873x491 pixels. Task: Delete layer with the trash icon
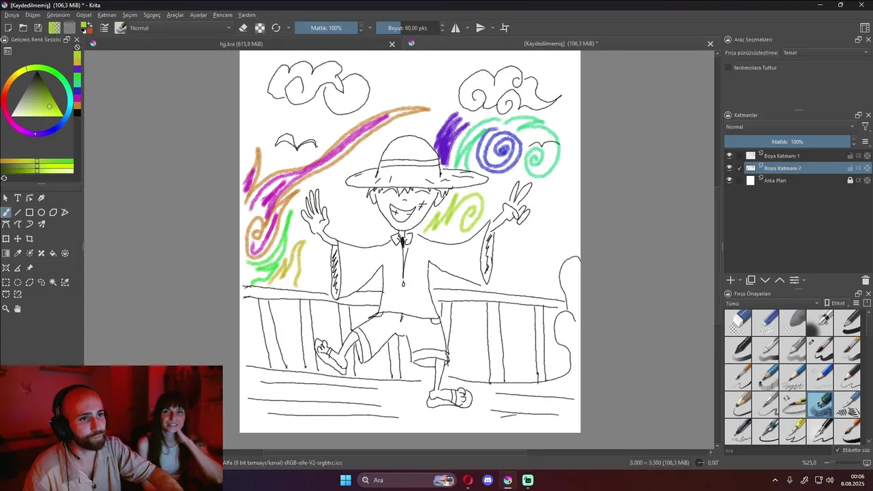(865, 280)
